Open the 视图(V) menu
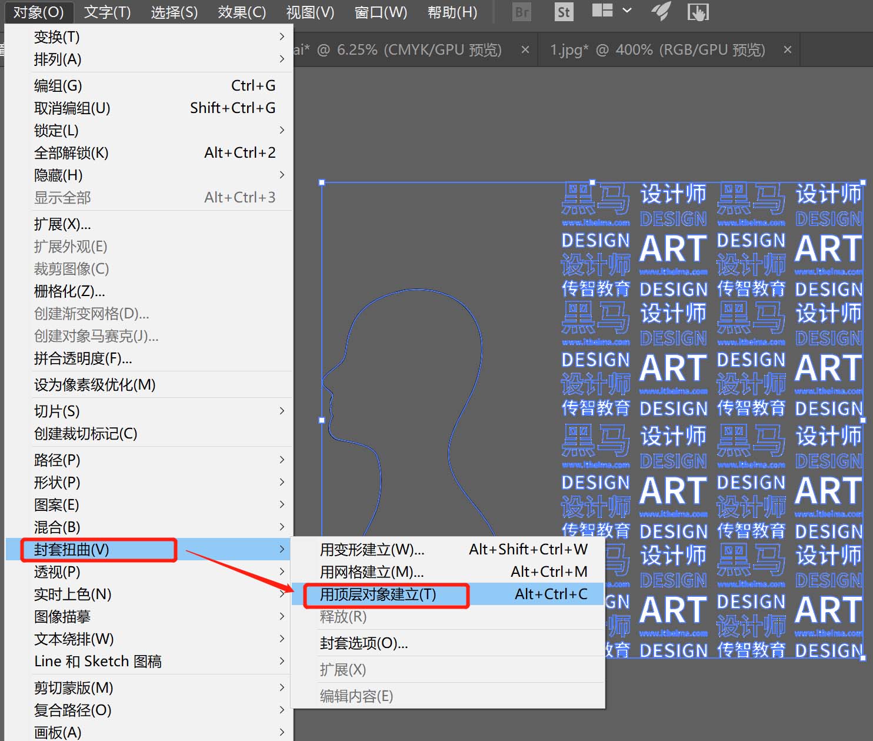The width and height of the screenshot is (873, 741). pyautogui.click(x=310, y=12)
